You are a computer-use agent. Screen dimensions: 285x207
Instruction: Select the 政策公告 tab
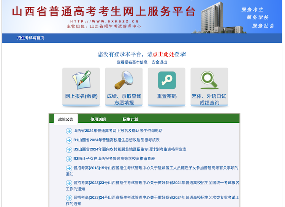click(x=66, y=119)
